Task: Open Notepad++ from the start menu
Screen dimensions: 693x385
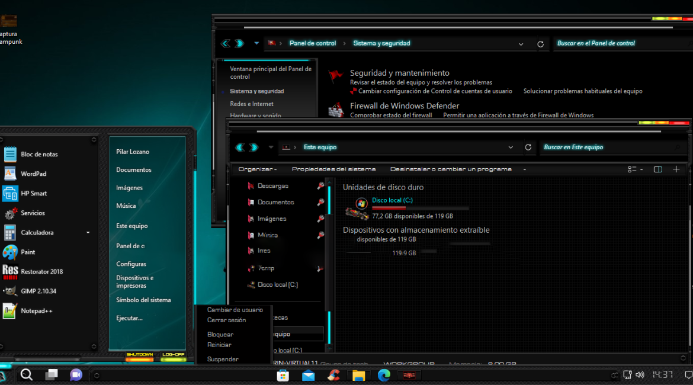Action: click(x=36, y=310)
